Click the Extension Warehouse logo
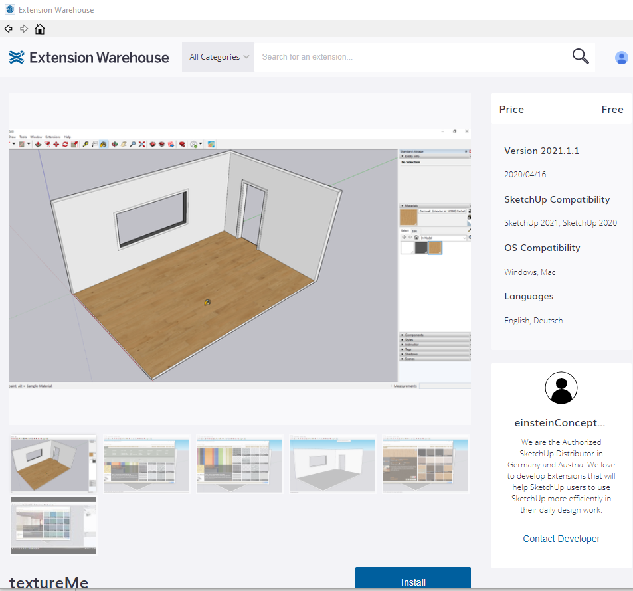 coord(89,58)
